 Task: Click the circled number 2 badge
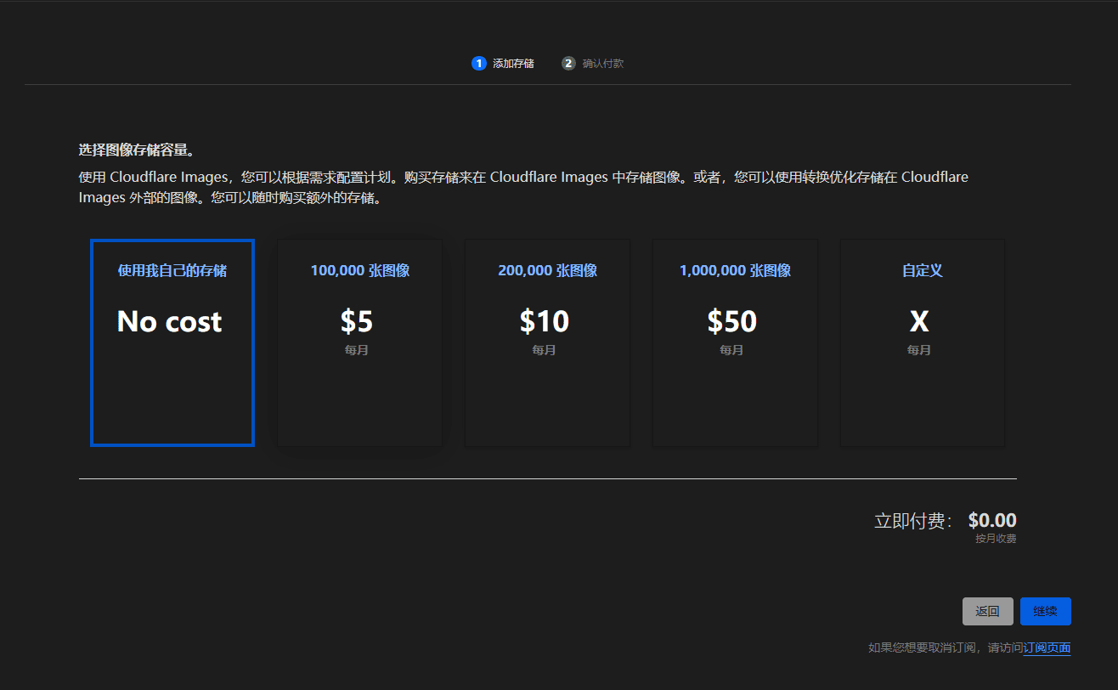567,63
